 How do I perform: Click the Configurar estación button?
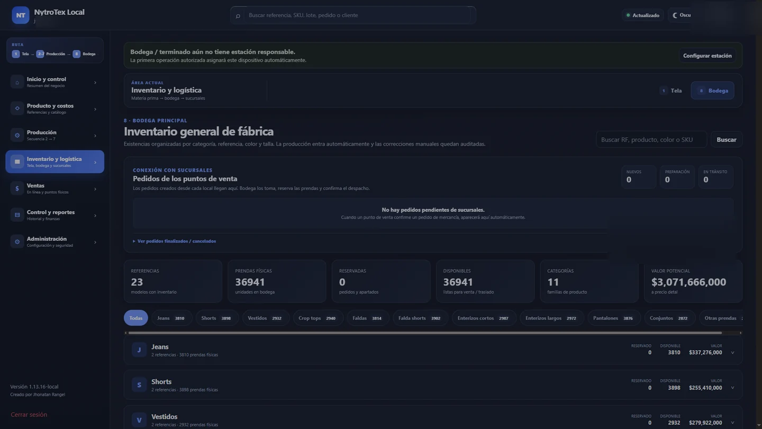tap(707, 56)
